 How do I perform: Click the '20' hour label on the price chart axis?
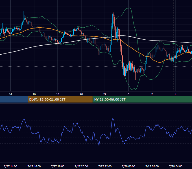click(x=81, y=94)
